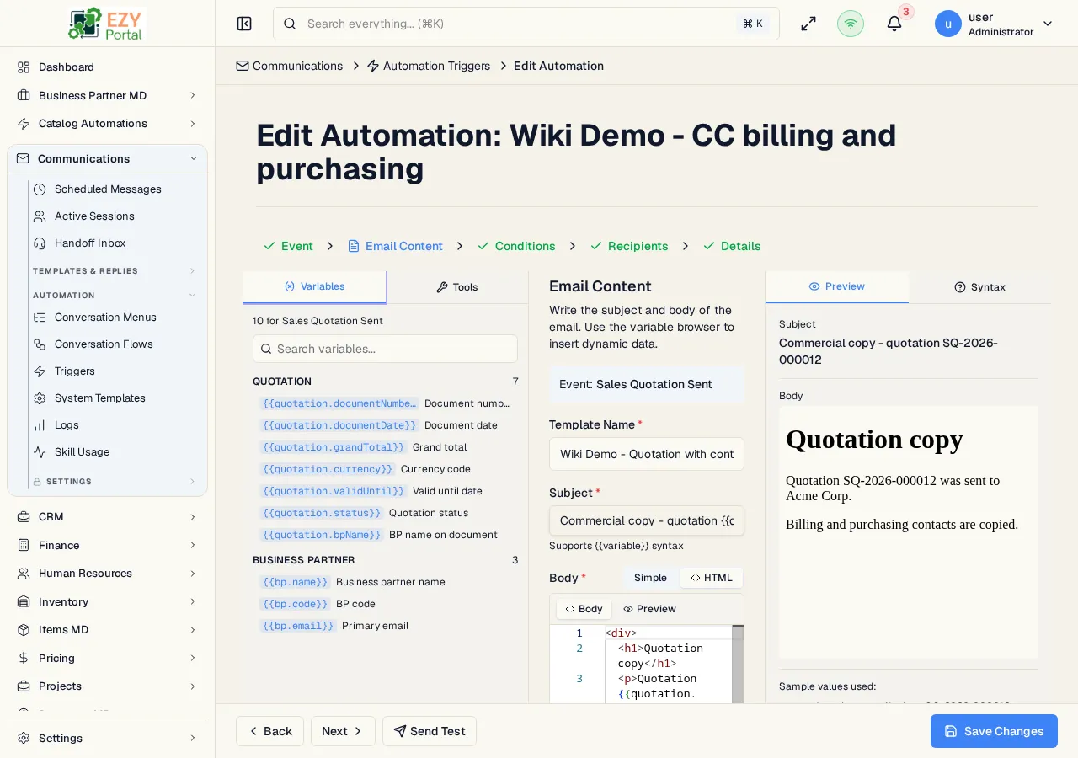The height and width of the screenshot is (758, 1078).
Task: Click the green wifi connection status icon
Action: 851,24
